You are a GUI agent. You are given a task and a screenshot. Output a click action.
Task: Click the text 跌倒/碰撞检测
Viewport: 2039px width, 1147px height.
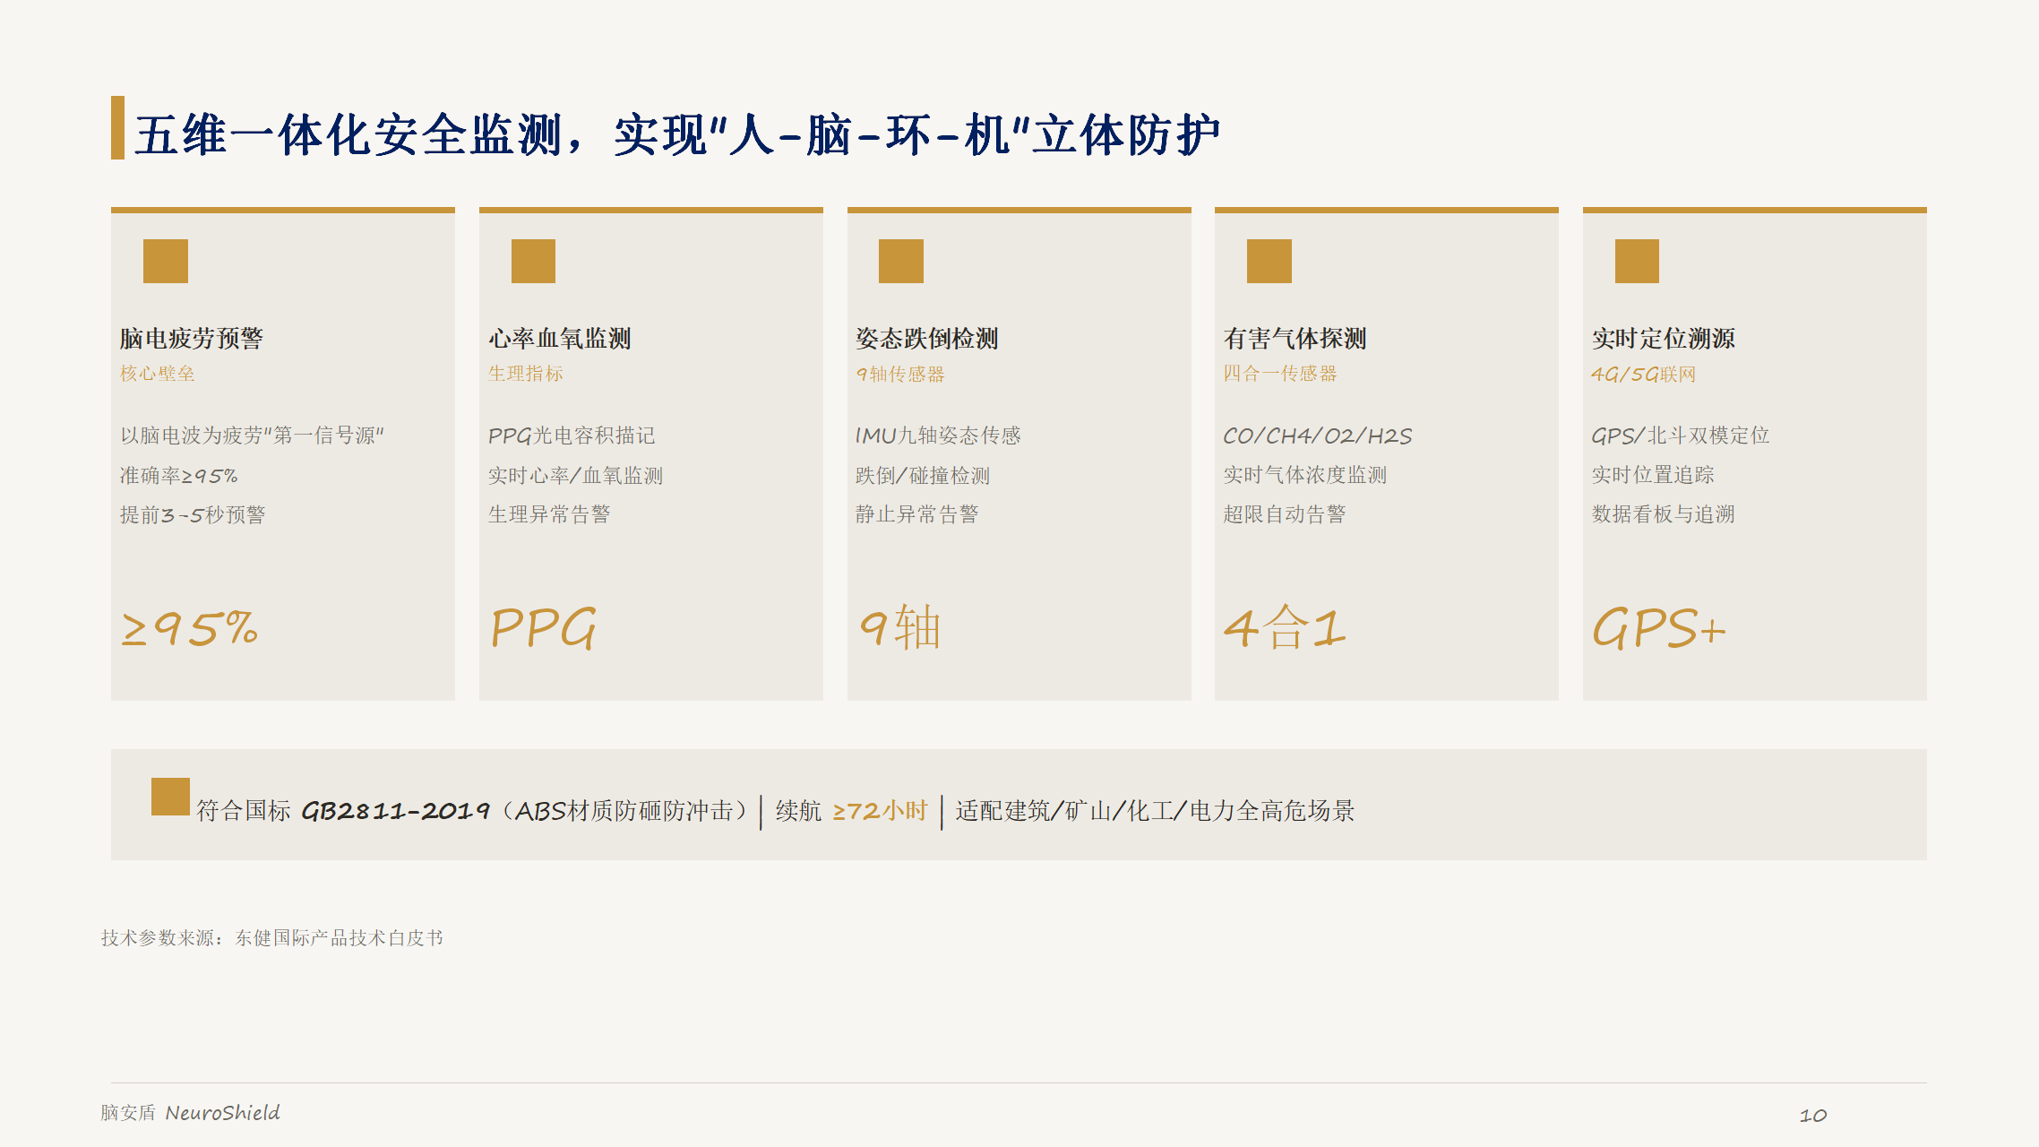tap(923, 475)
